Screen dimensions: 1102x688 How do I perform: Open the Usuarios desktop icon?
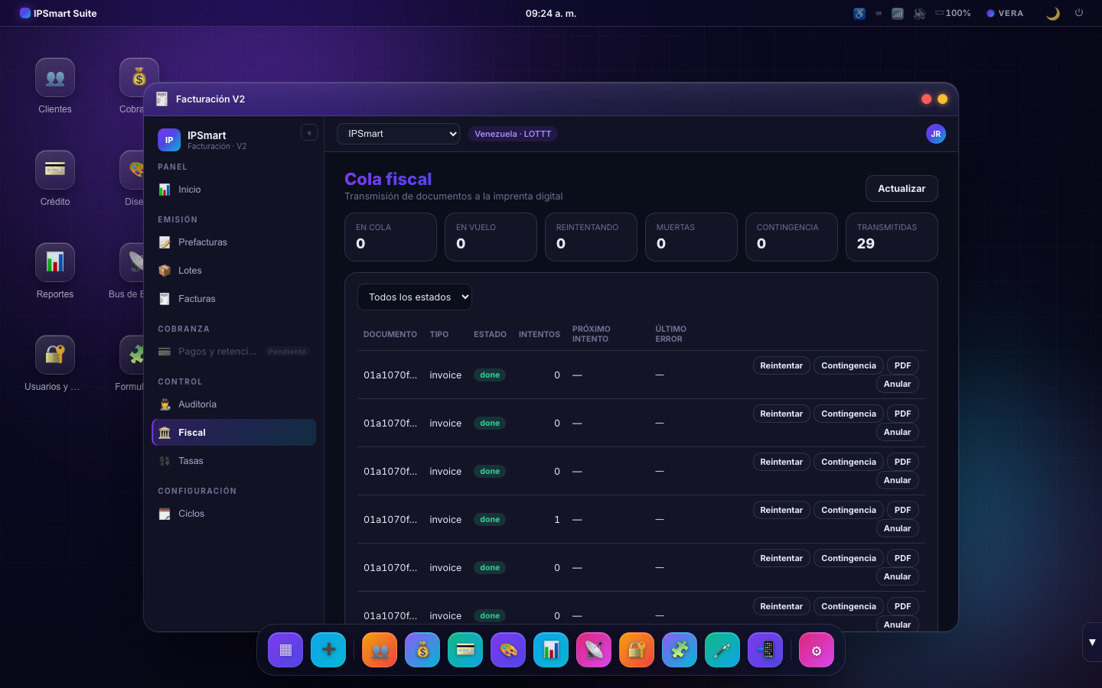[55, 364]
